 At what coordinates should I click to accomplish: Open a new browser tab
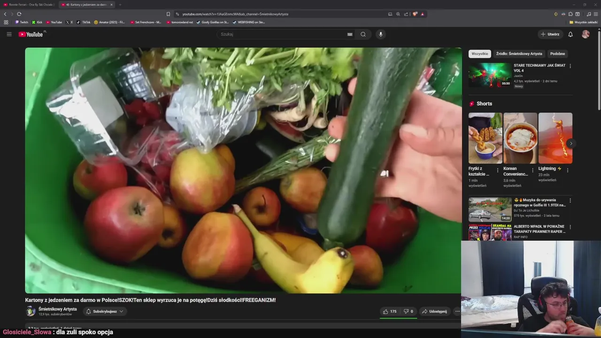pyautogui.click(x=120, y=5)
